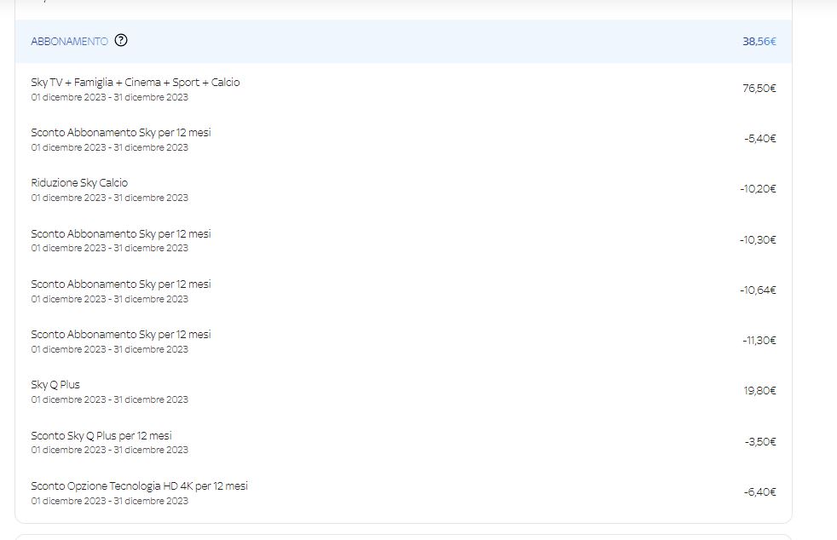Select the -10,20€ reduction amount
Screen dimensions: 837x540
pos(758,188)
